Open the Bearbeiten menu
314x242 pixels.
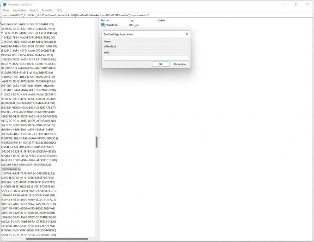[x=19, y=10]
